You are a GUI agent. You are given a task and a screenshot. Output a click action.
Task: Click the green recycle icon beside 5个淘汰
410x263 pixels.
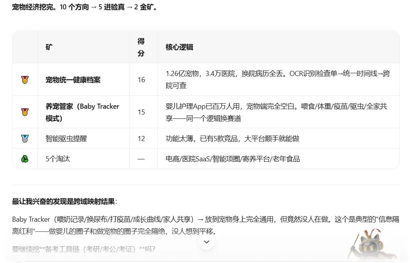click(25, 159)
